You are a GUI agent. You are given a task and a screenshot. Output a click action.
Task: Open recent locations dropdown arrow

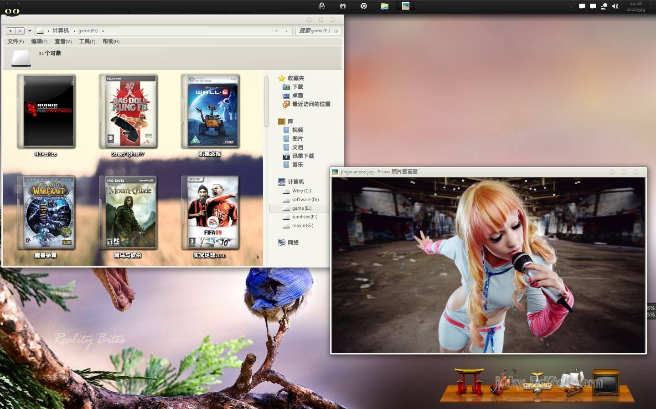30,31
